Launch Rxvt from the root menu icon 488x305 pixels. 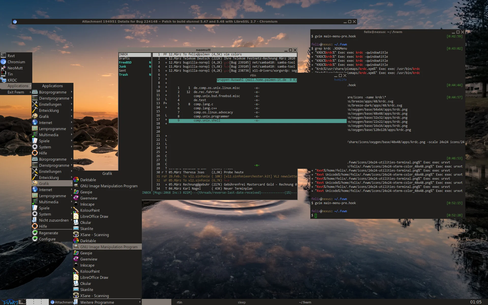click(x=3, y=55)
